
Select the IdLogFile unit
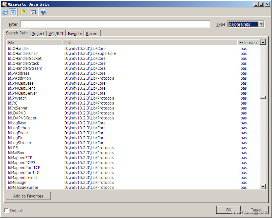pos(133,138)
